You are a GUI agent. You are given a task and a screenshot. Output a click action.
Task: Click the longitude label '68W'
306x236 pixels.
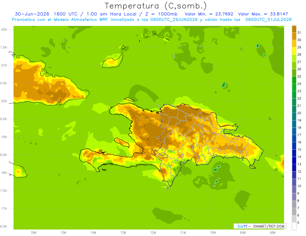pyautogui.click(x=272, y=233)
